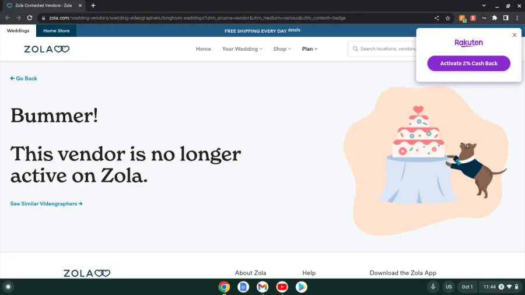Bookmark this page with the star icon
Viewport: 525px width, 295px height.
[x=447, y=18]
